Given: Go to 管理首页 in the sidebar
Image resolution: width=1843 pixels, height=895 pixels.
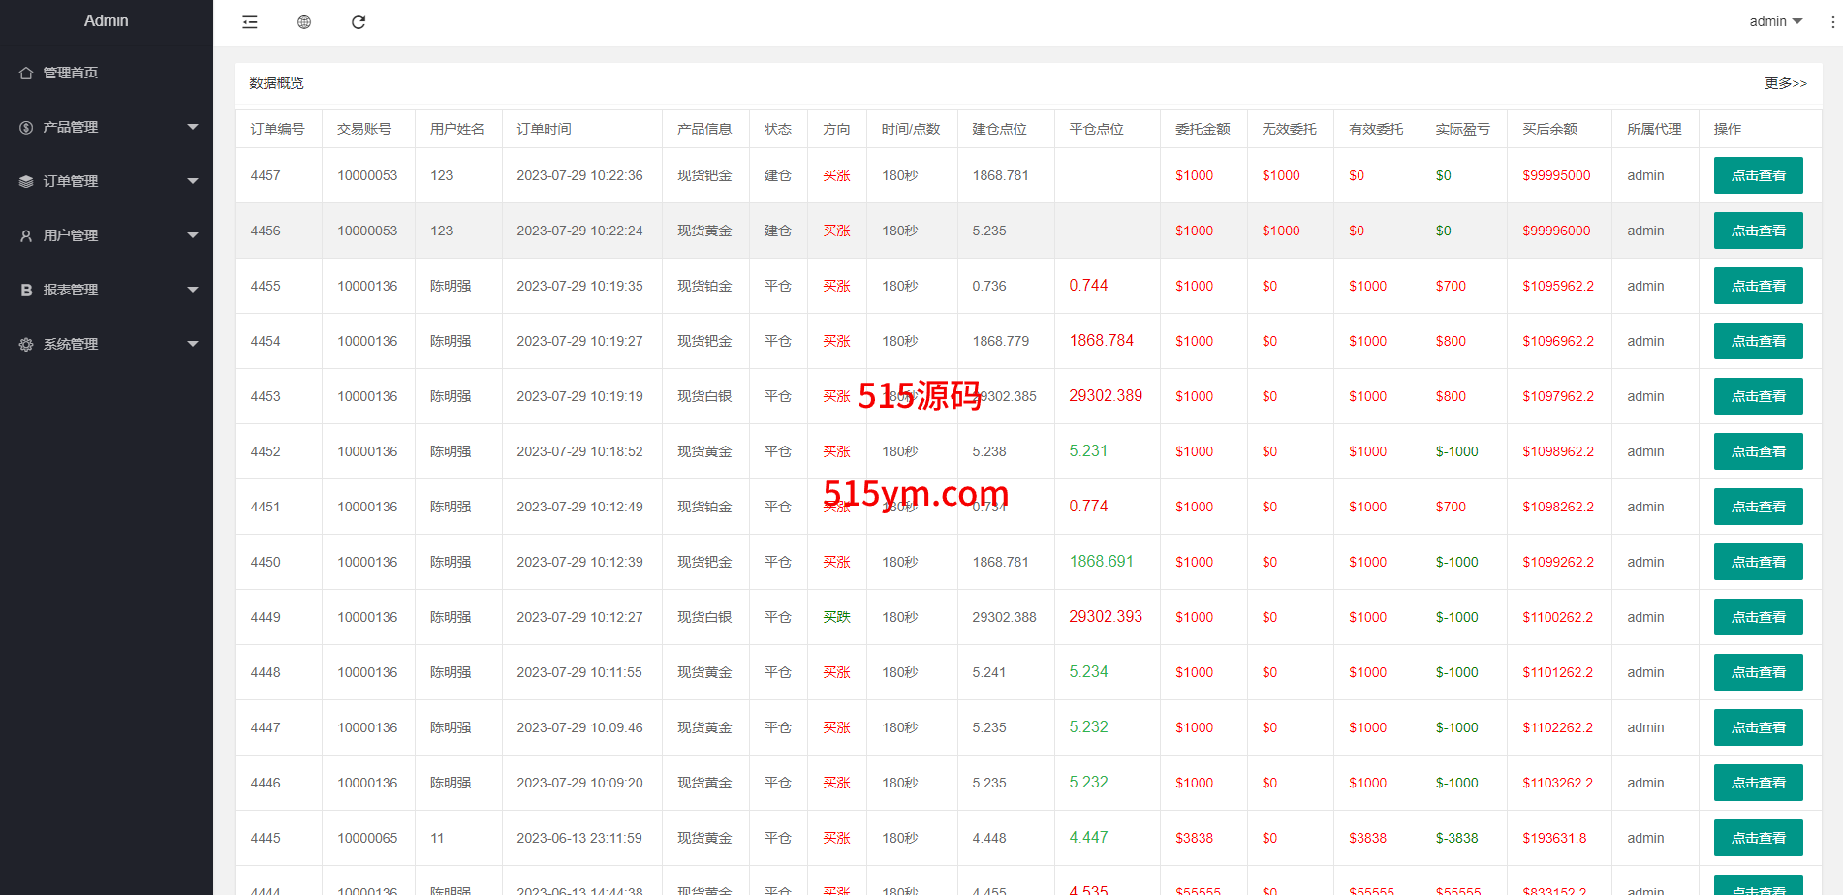Looking at the screenshot, I should (x=71, y=73).
